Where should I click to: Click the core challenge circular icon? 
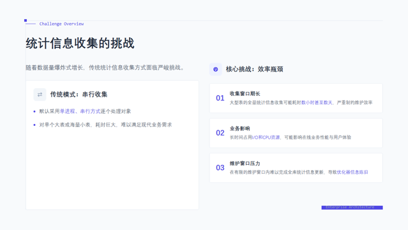pyautogui.click(x=215, y=69)
